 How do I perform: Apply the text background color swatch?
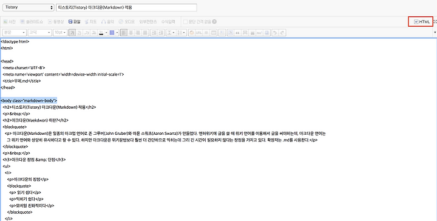pos(112,33)
